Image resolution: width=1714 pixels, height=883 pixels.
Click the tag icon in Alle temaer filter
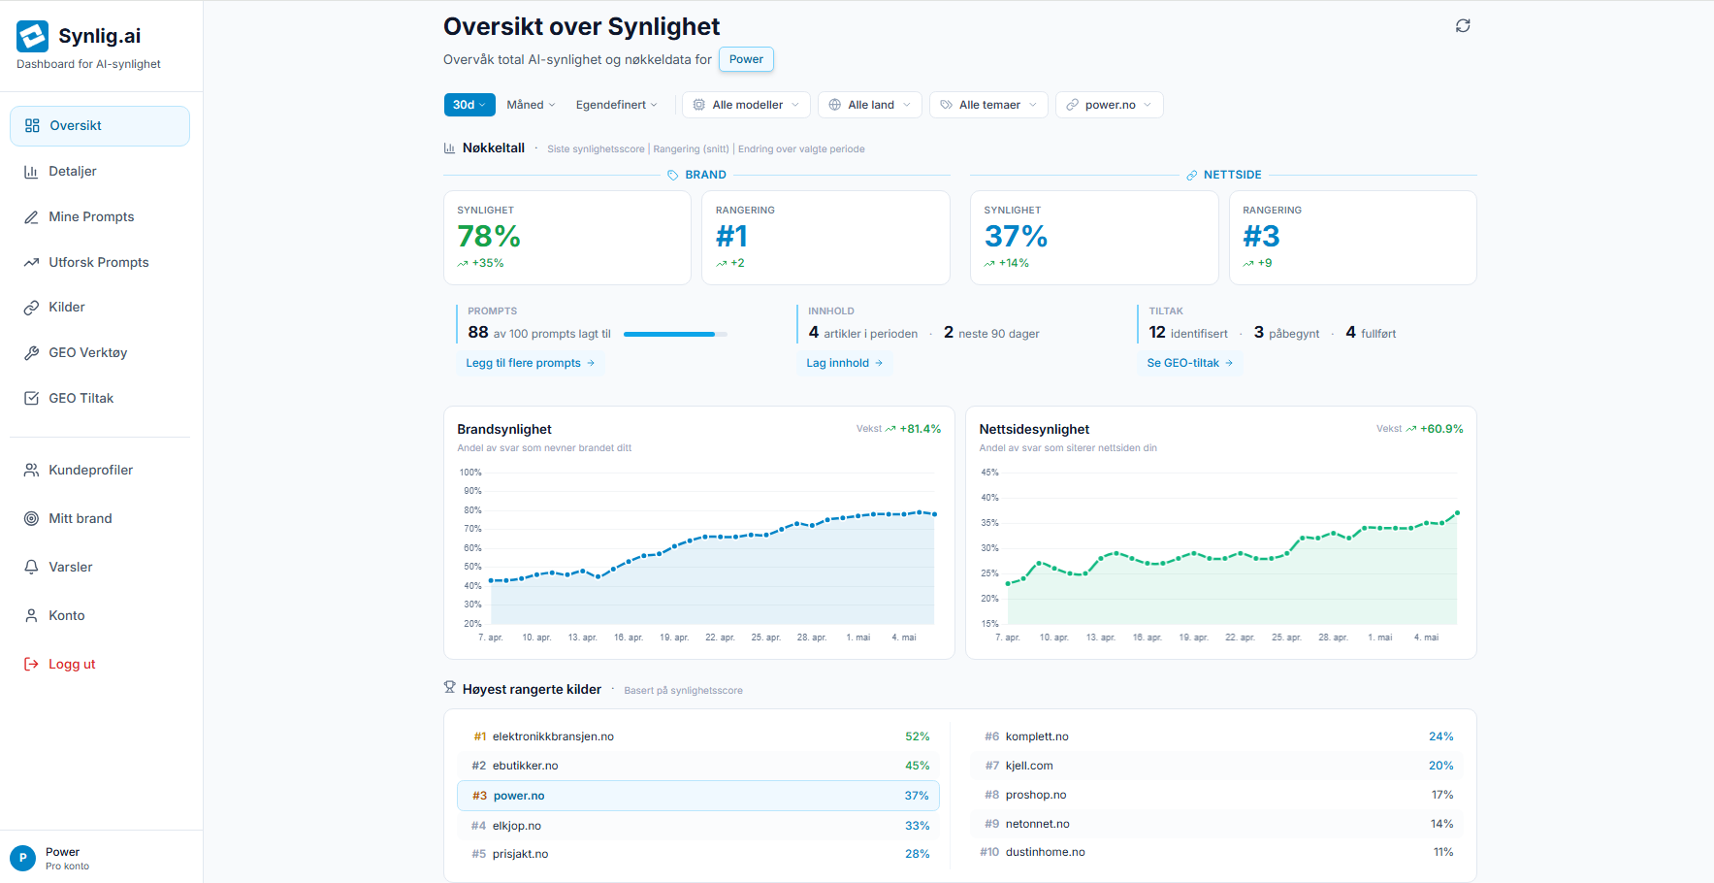click(x=946, y=105)
